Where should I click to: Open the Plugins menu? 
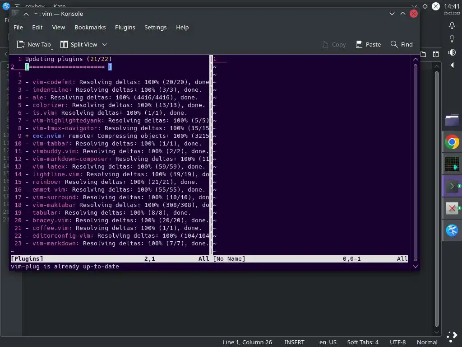[125, 28]
